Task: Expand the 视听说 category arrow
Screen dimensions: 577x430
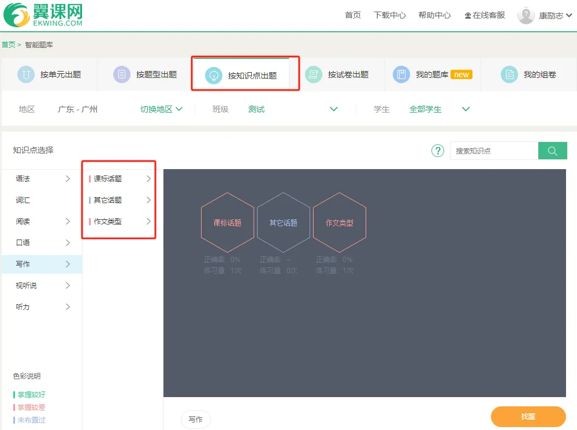Action: point(68,286)
